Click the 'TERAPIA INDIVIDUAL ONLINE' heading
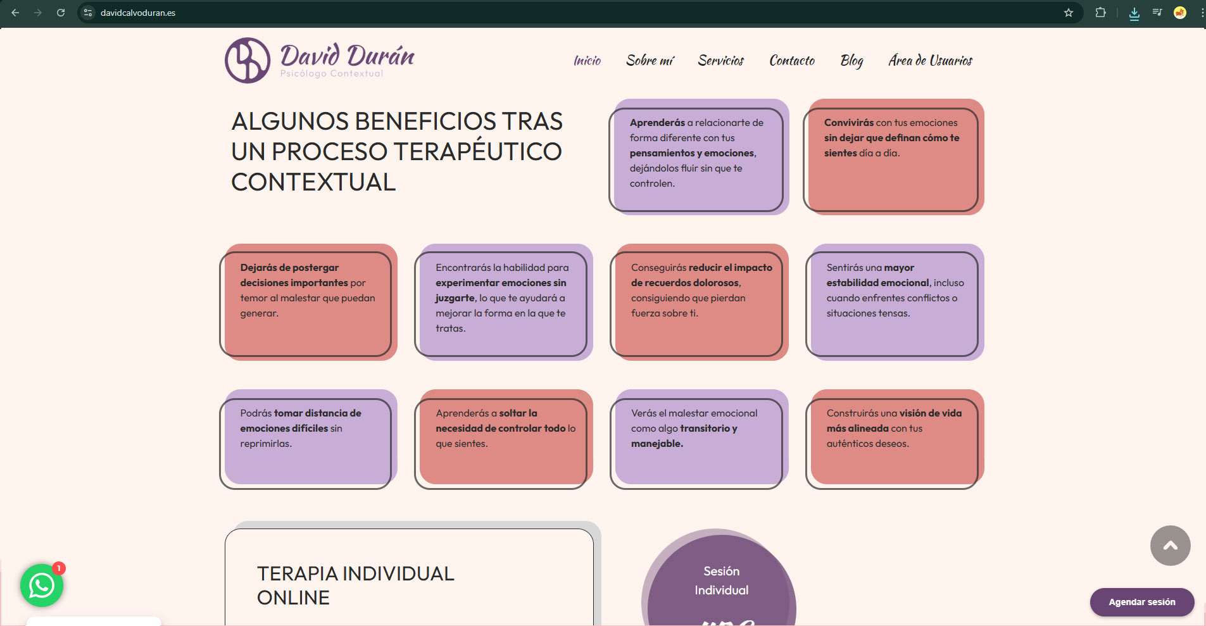The height and width of the screenshot is (626, 1206). pos(356,585)
